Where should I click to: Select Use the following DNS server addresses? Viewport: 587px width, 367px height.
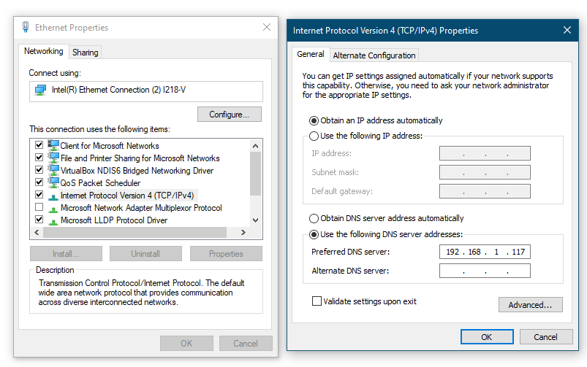(314, 234)
